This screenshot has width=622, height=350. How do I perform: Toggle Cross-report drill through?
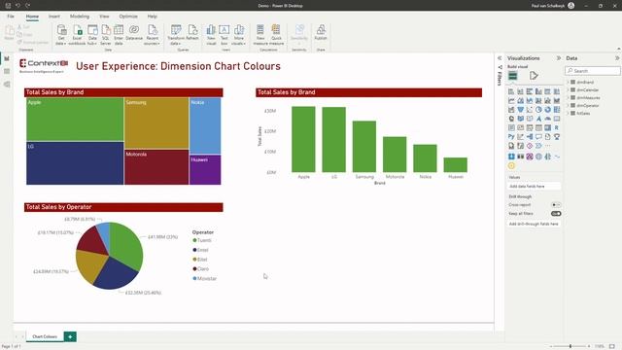[556, 205]
